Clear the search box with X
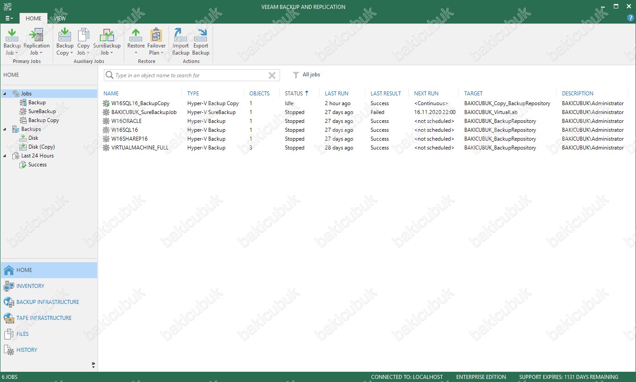The image size is (636, 382). click(x=272, y=75)
